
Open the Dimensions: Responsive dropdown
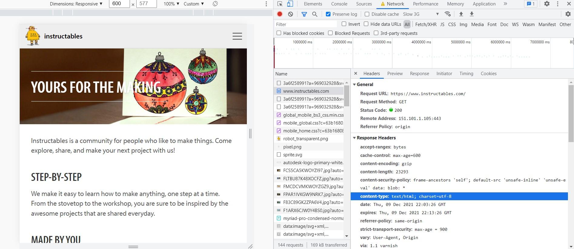coord(76,4)
